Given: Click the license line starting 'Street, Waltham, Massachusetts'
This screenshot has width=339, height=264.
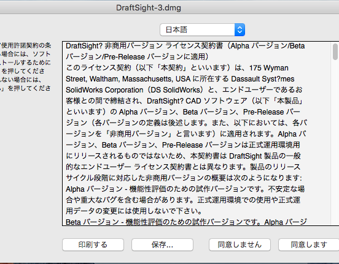Looking at the screenshot, I should click(180, 79).
